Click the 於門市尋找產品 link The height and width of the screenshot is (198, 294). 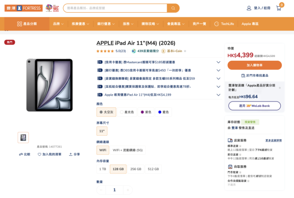[x=255, y=75]
